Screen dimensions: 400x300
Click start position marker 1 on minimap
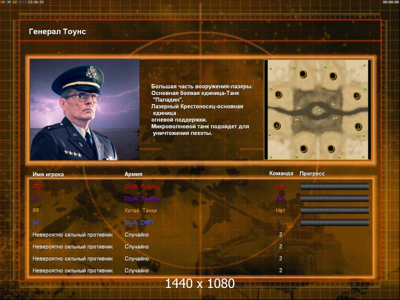click(278, 94)
